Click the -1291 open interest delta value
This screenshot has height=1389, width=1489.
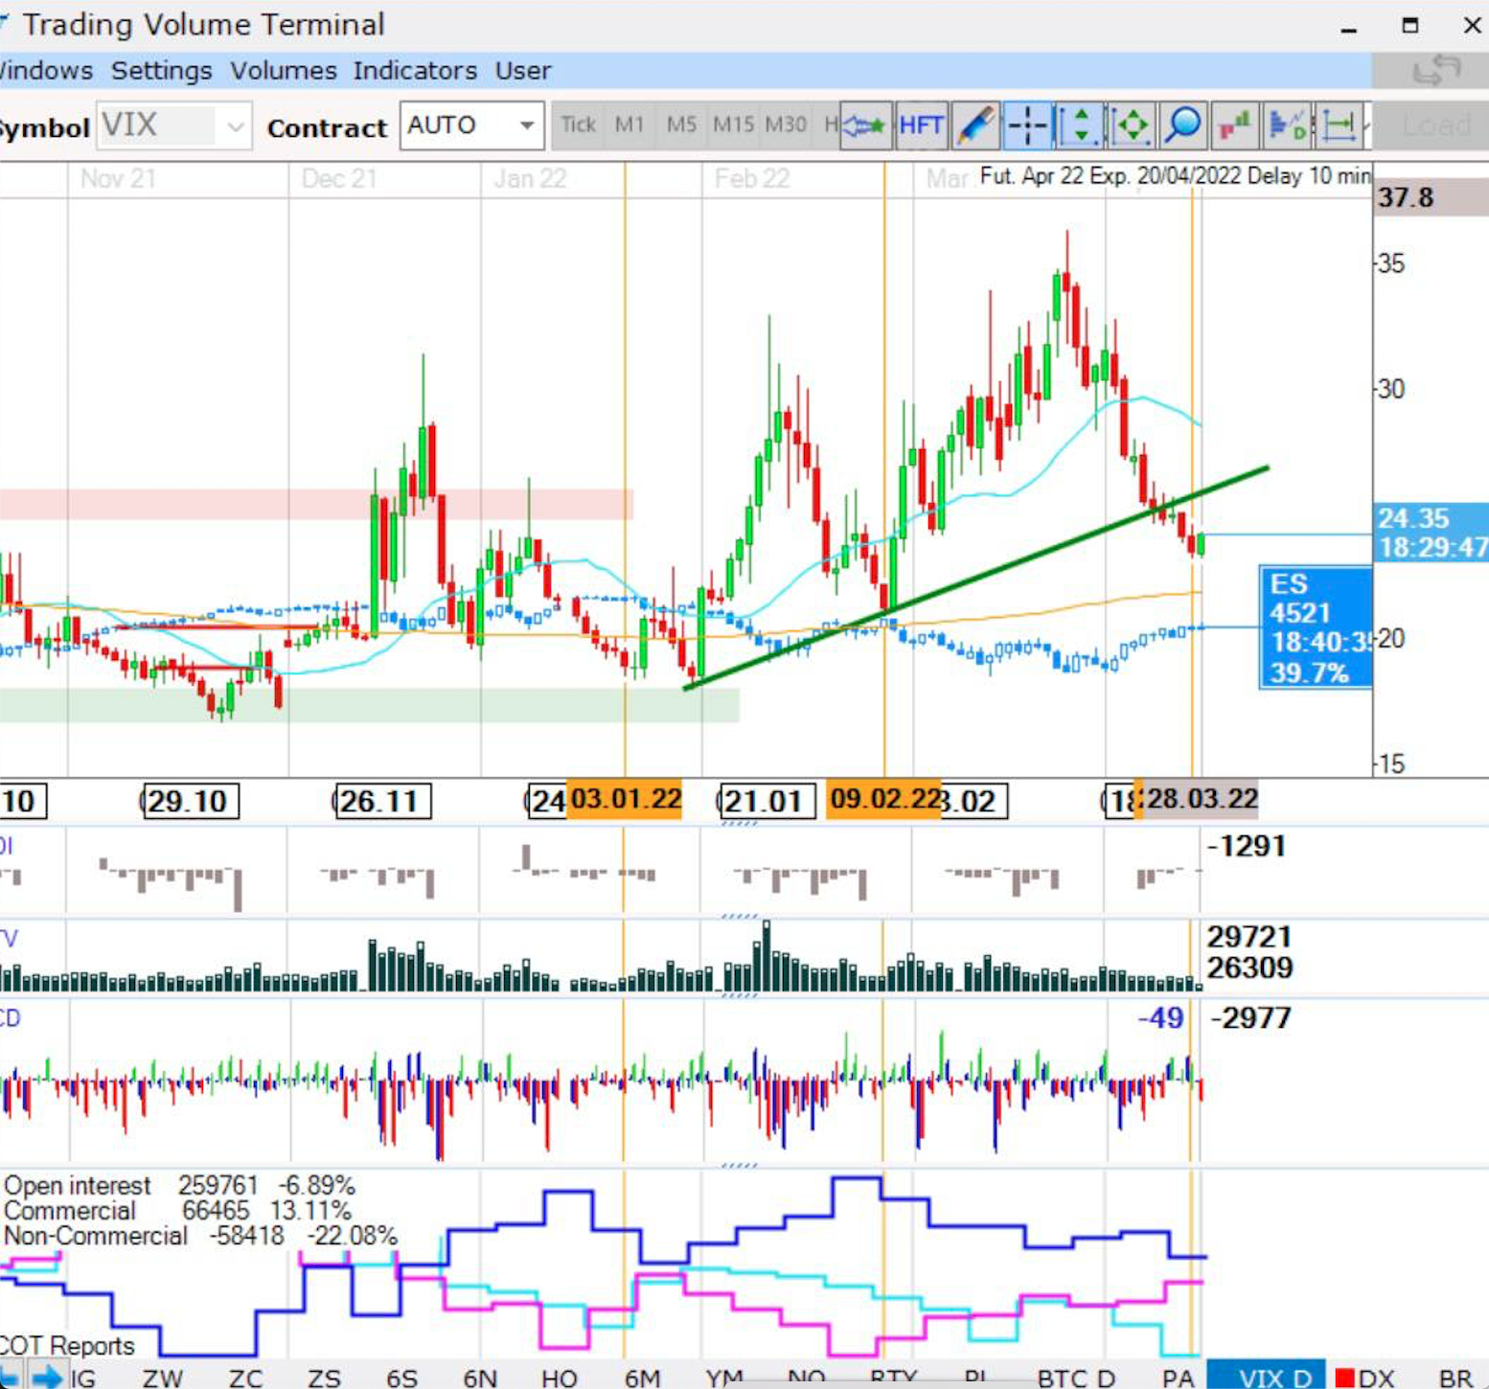point(1247,847)
